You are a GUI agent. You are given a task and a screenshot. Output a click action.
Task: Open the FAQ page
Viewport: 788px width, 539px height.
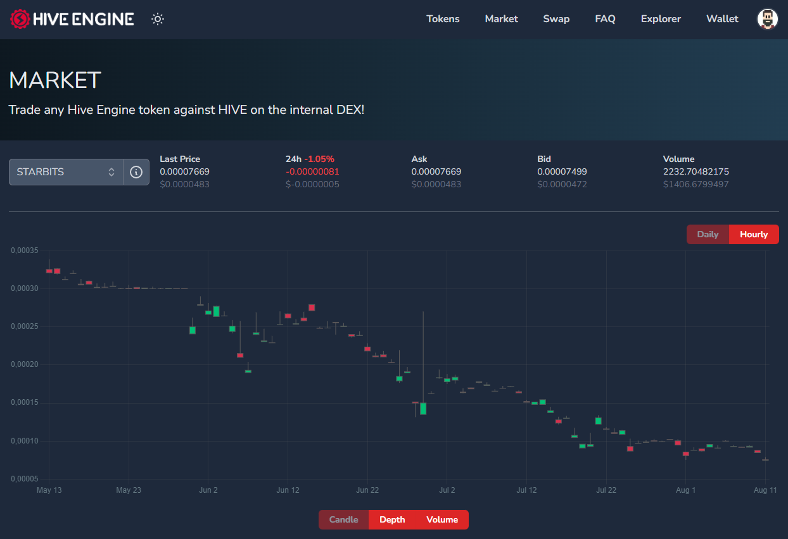(x=605, y=19)
